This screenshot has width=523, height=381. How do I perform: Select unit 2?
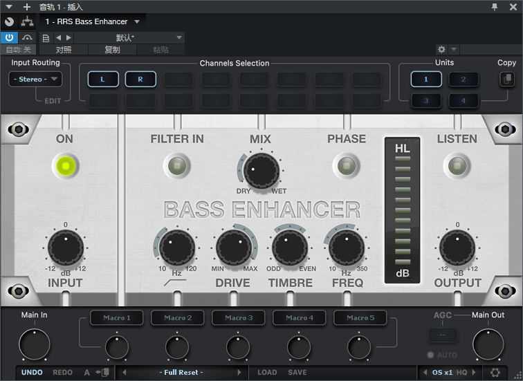[464, 80]
